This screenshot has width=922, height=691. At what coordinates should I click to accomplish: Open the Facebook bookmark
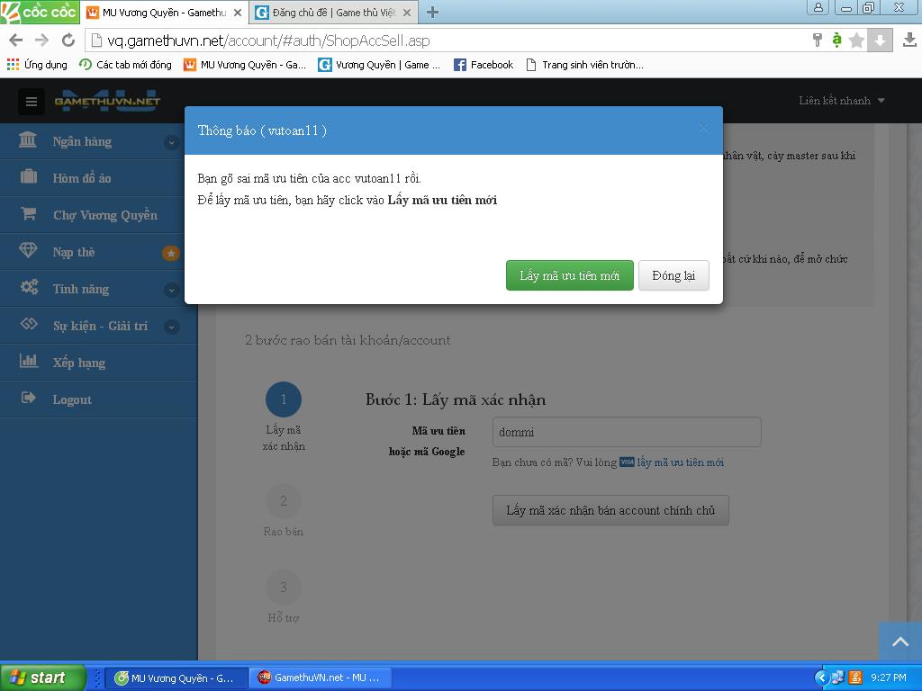pyautogui.click(x=484, y=65)
